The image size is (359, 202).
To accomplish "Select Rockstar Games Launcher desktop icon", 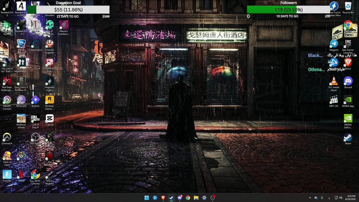I will [50, 103].
